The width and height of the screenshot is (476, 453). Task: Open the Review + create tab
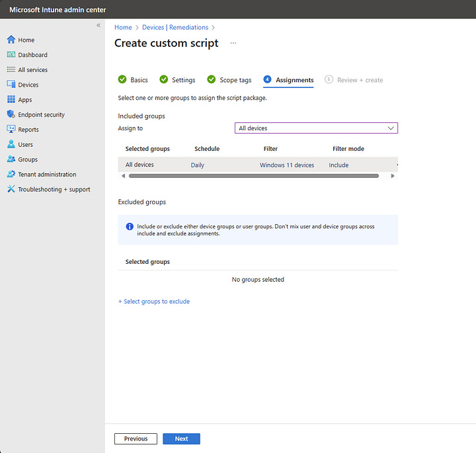point(354,80)
